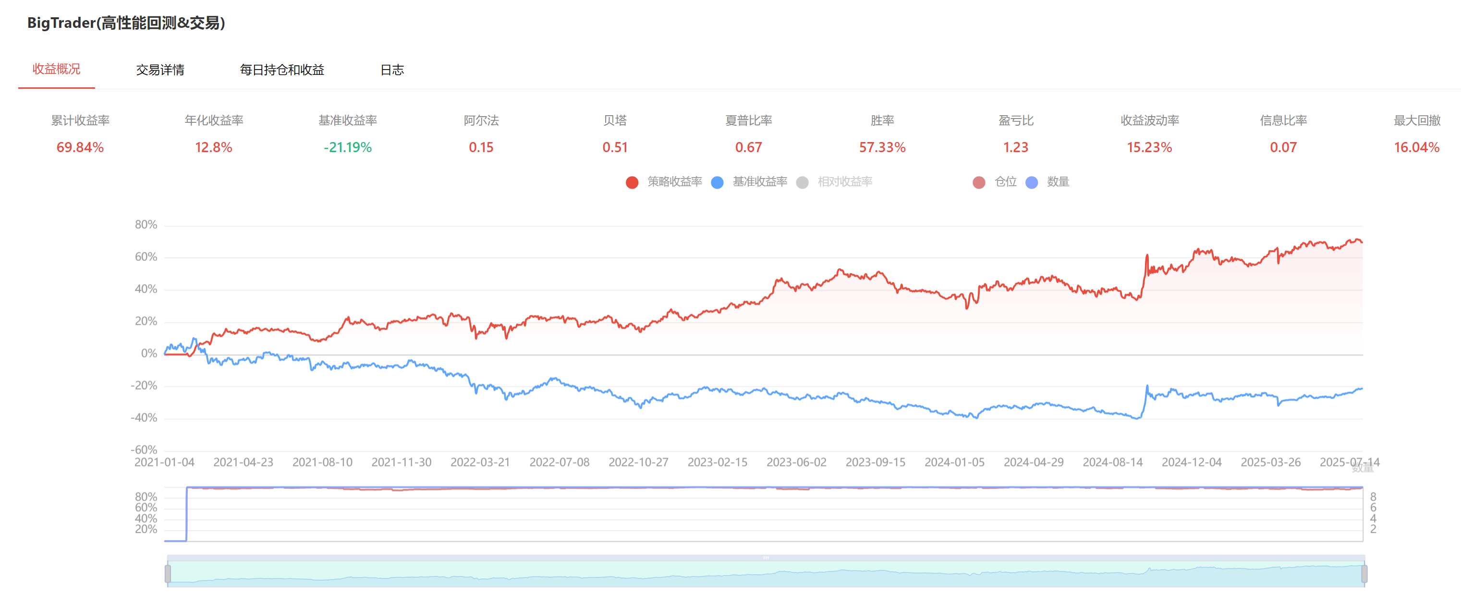Hide the 基准收益率 series label

click(x=759, y=182)
